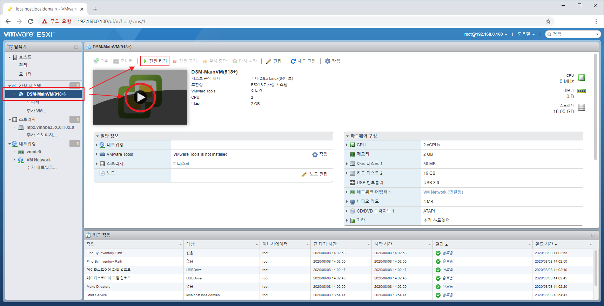Open 관리 under the host
604x306 pixels.
(23, 65)
